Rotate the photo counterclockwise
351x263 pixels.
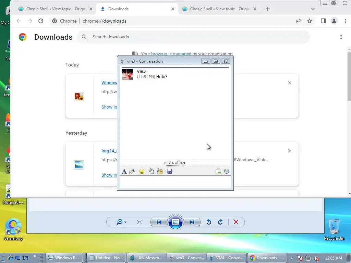(x=209, y=222)
